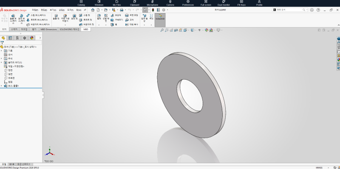Open the ConfigurationManager tab icon
This screenshot has width=340, height=169.
point(17,38)
